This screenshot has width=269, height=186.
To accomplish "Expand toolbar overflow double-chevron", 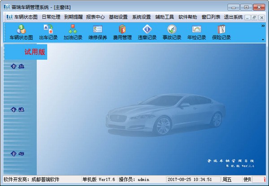I will 263,26.
